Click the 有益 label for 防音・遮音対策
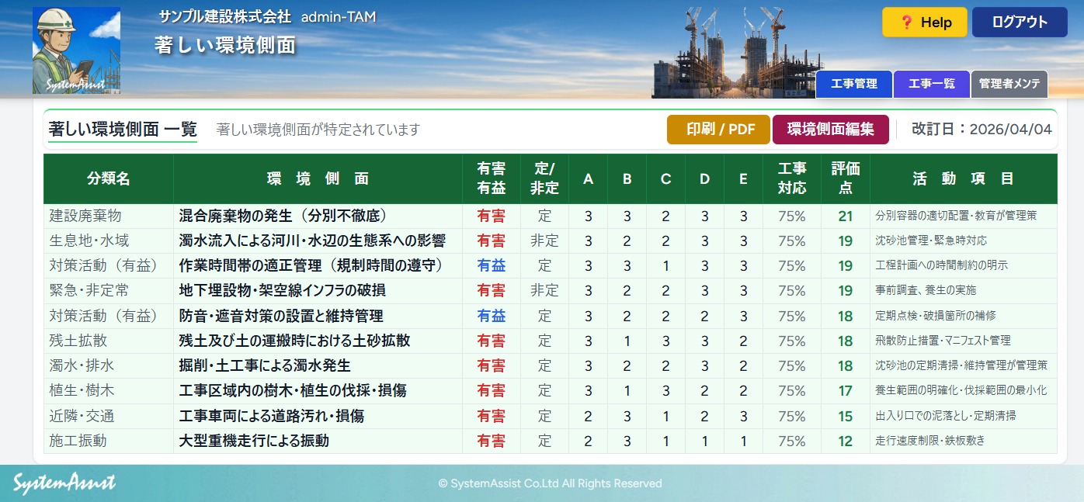 click(491, 316)
